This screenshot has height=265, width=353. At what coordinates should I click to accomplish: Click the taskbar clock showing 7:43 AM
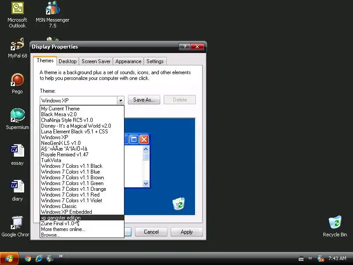pos(337,258)
